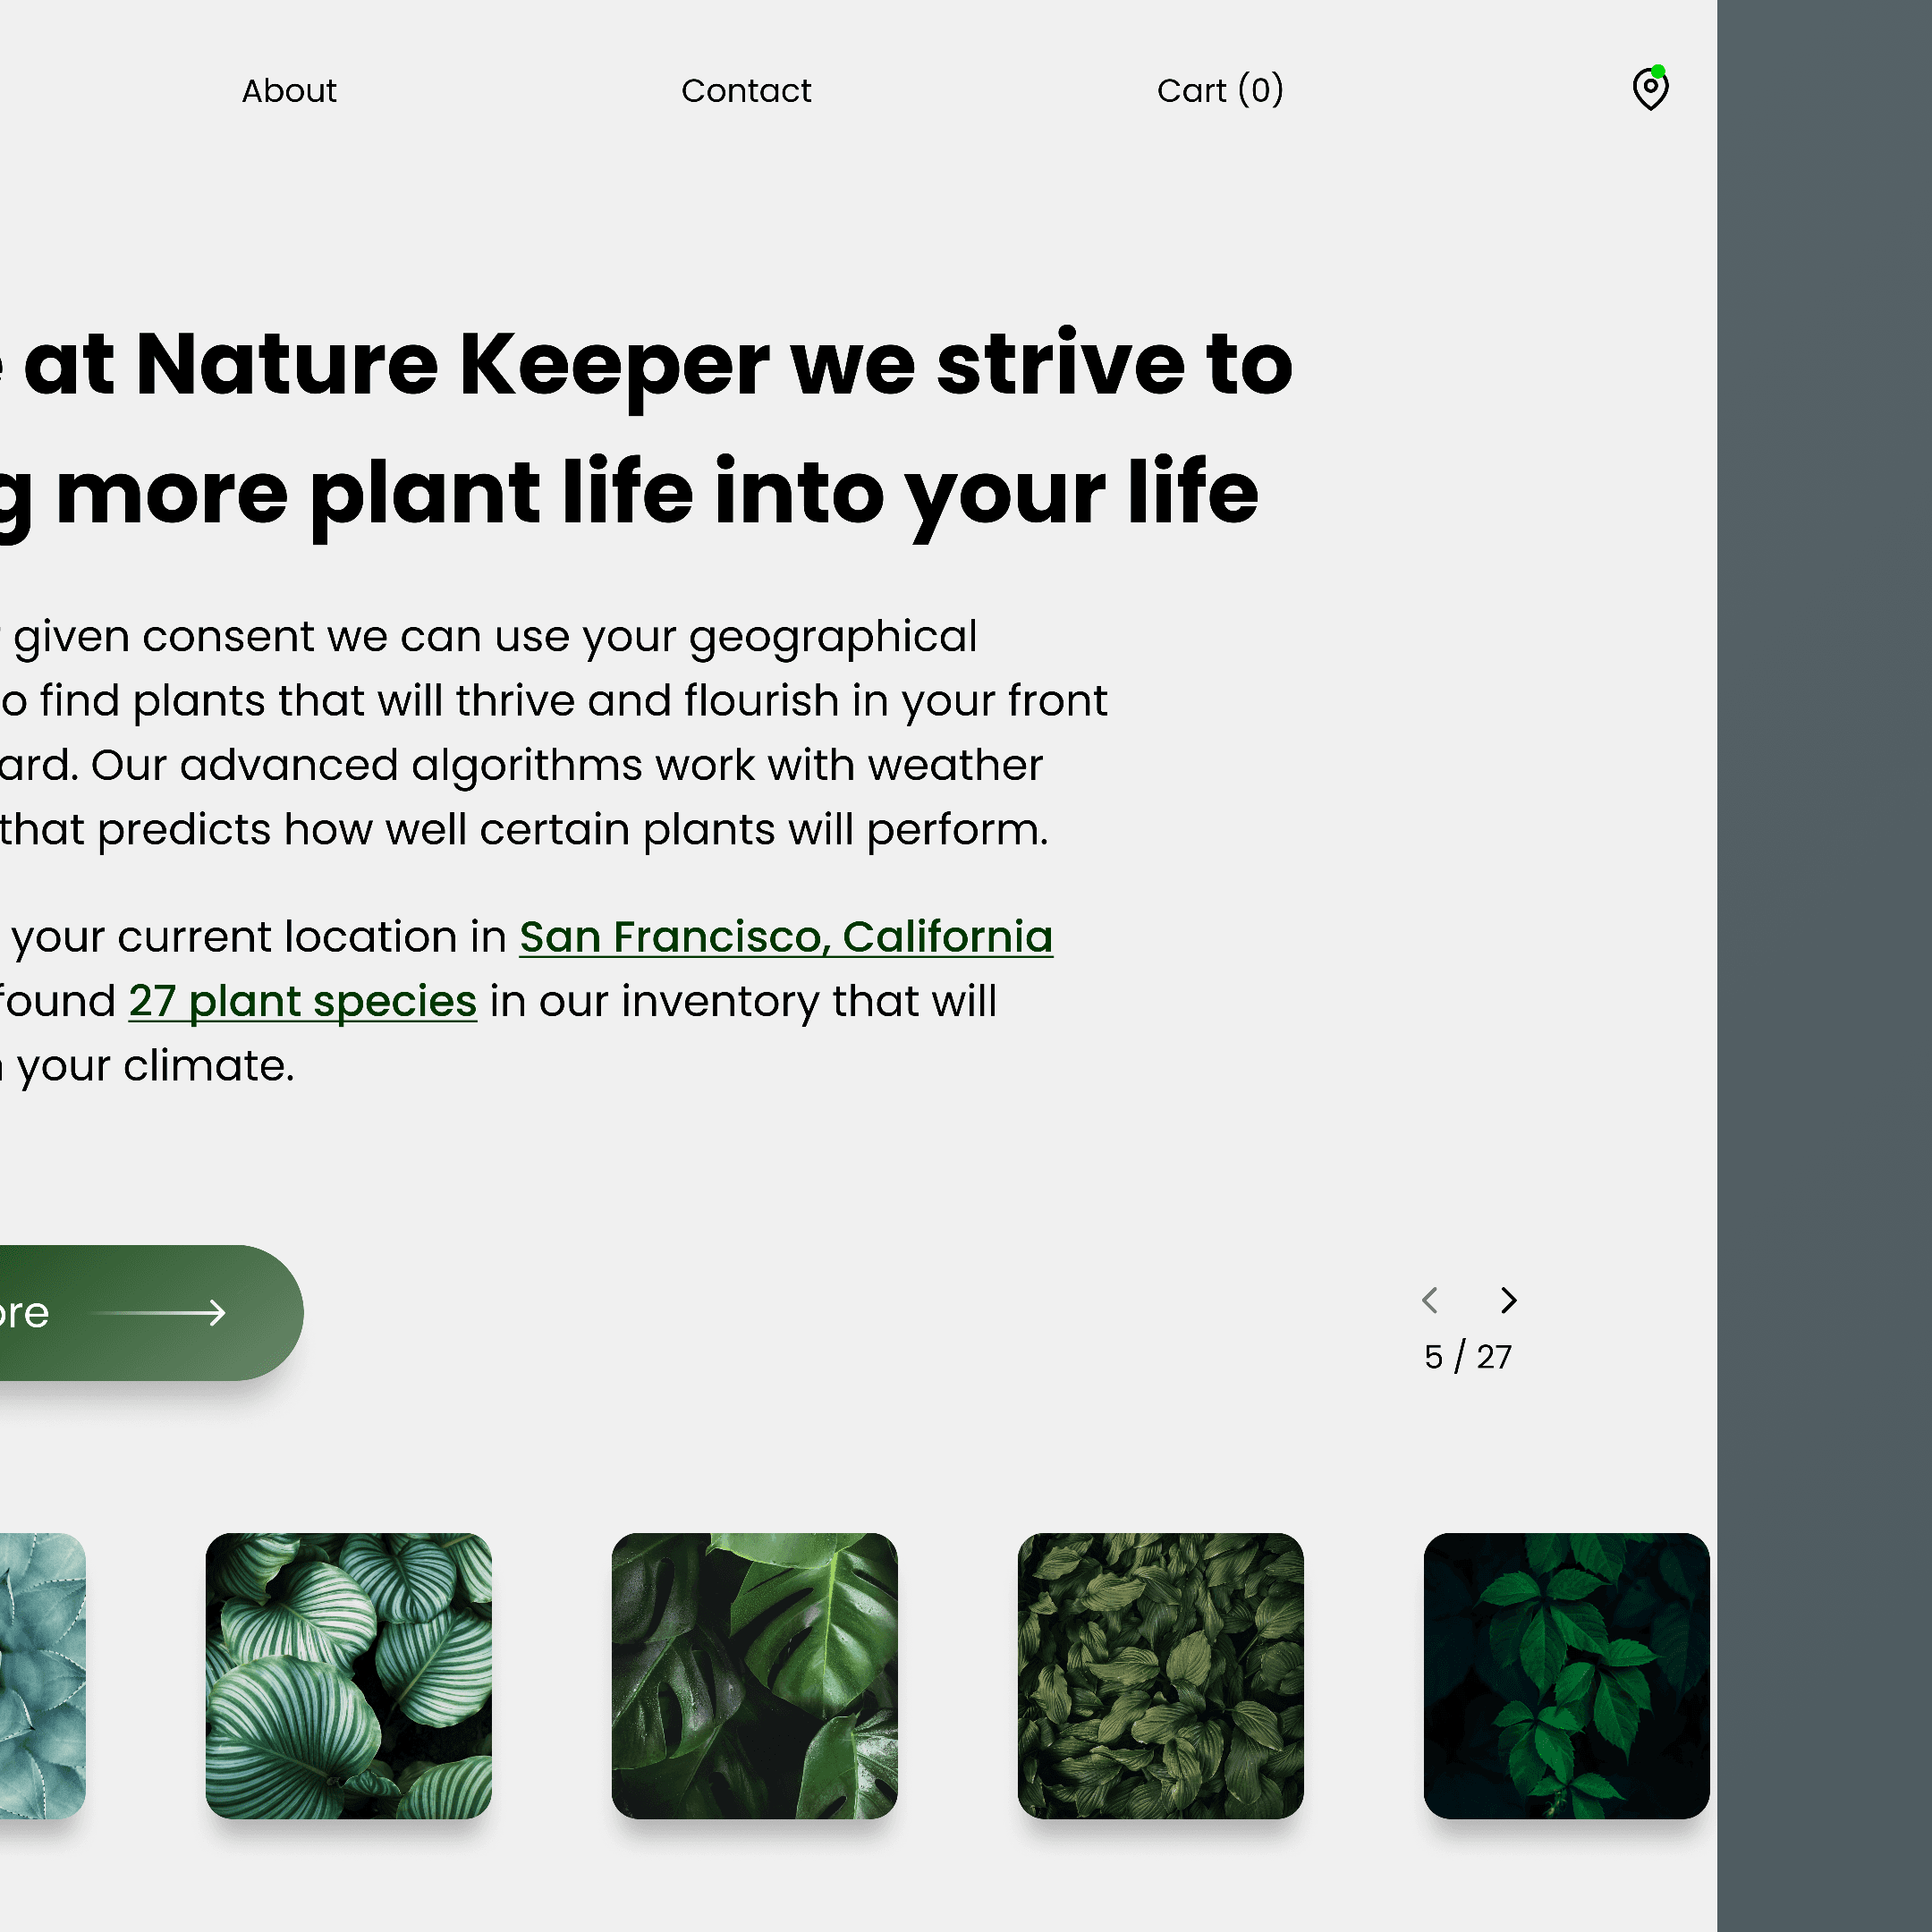The image size is (1932, 1932).
Task: Follow the 27 plant species link
Action: (x=302, y=1002)
